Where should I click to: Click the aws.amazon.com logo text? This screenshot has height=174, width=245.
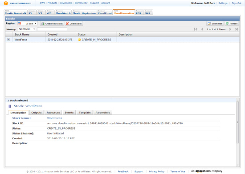click(x=20, y=3)
